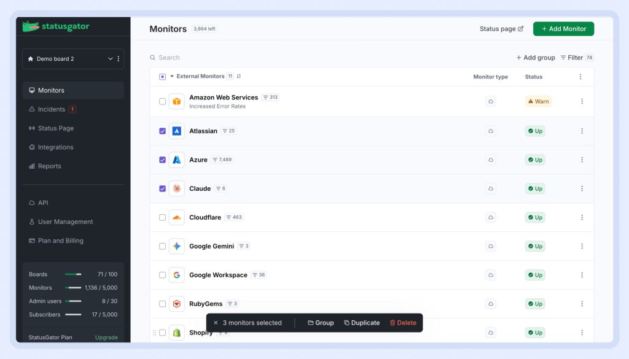Click the Google Gemini logo icon
Viewport: 629px width, 359px height.
(x=176, y=247)
